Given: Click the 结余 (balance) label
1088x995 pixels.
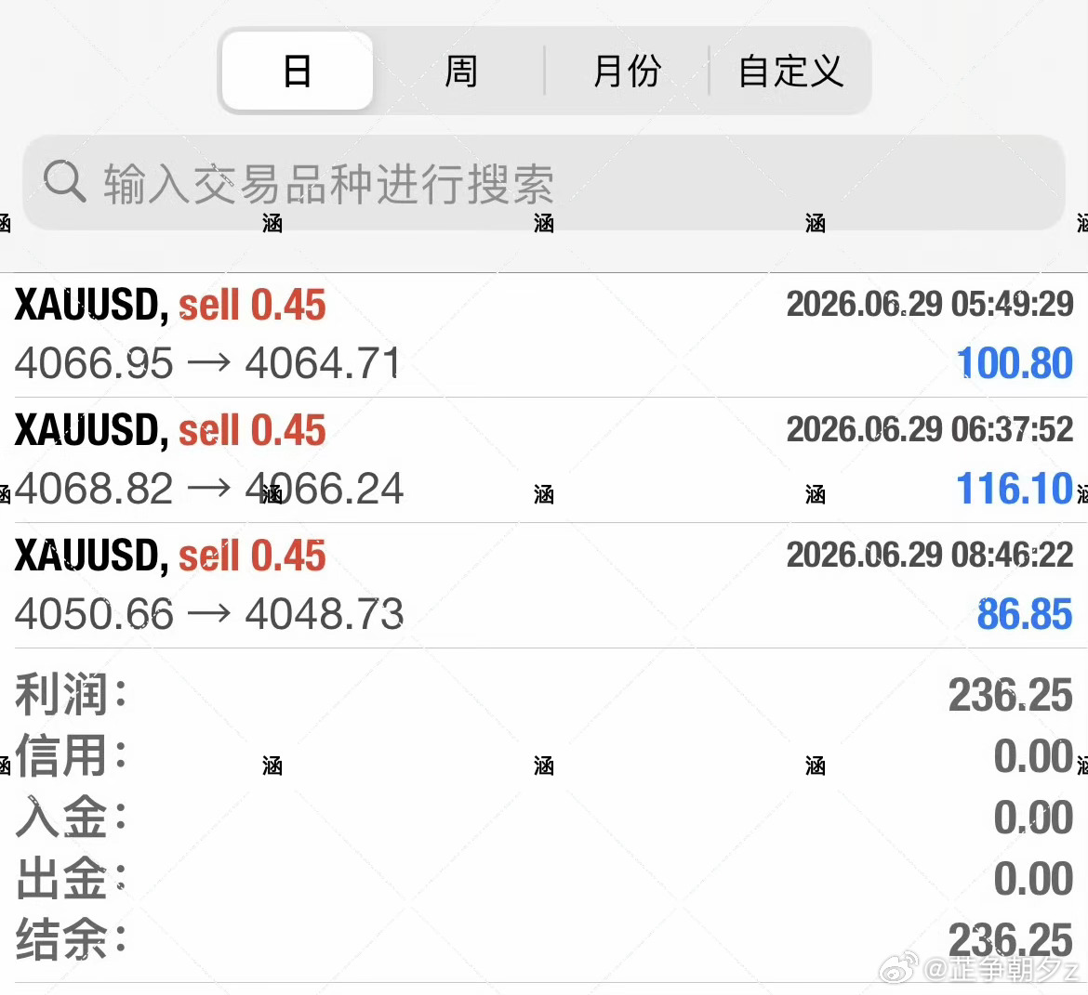Looking at the screenshot, I should (71, 939).
